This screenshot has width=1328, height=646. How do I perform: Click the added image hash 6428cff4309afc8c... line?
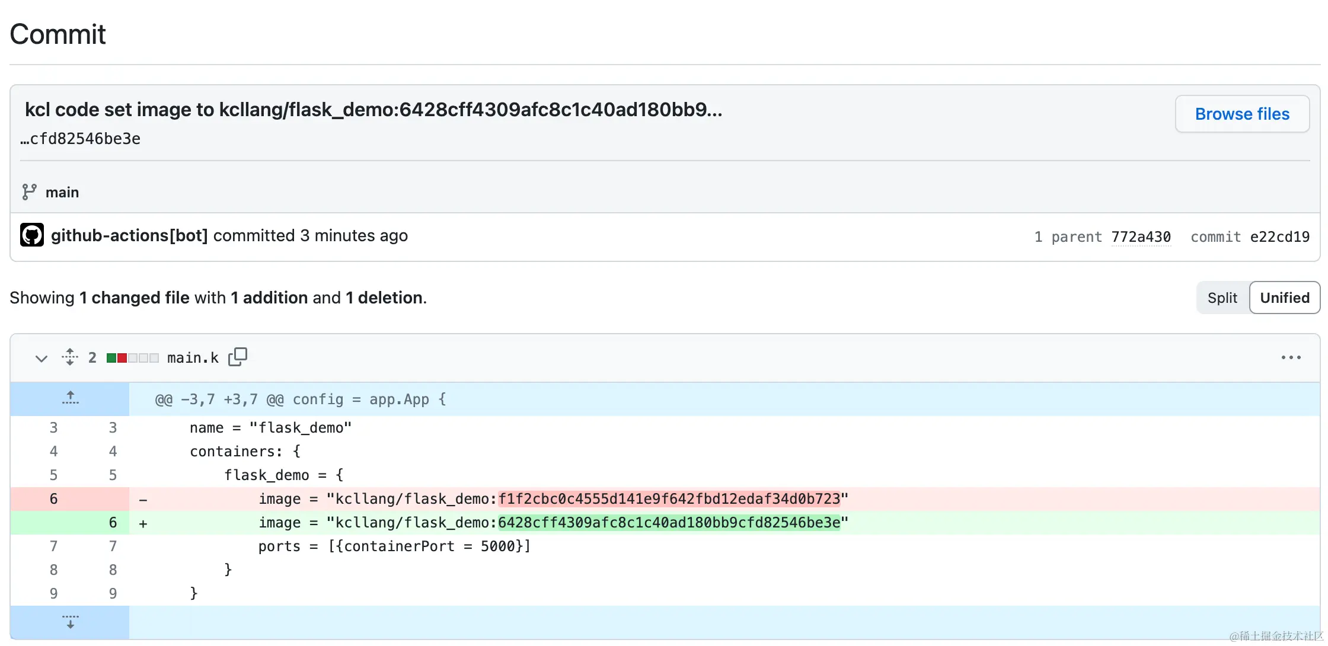tap(669, 523)
